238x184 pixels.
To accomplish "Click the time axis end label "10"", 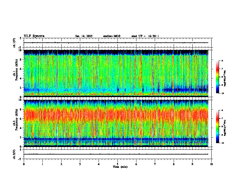I will pos(211,164).
